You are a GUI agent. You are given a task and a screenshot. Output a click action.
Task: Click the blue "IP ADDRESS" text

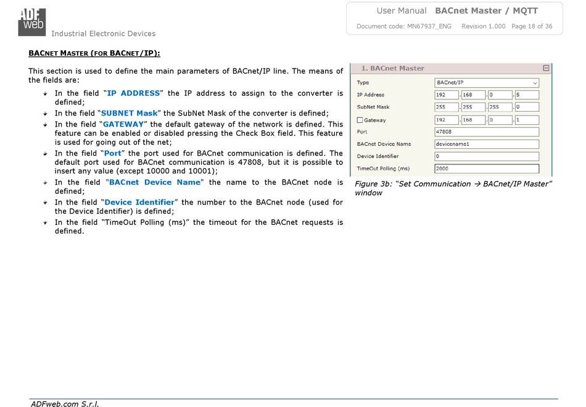pos(133,93)
